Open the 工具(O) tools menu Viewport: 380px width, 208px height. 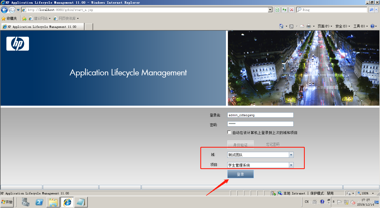(360, 26)
